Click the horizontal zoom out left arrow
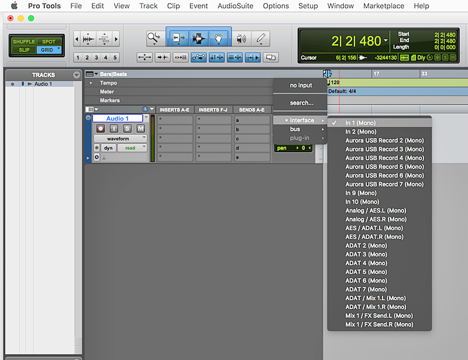The height and width of the screenshot is (360, 468). (x=77, y=39)
